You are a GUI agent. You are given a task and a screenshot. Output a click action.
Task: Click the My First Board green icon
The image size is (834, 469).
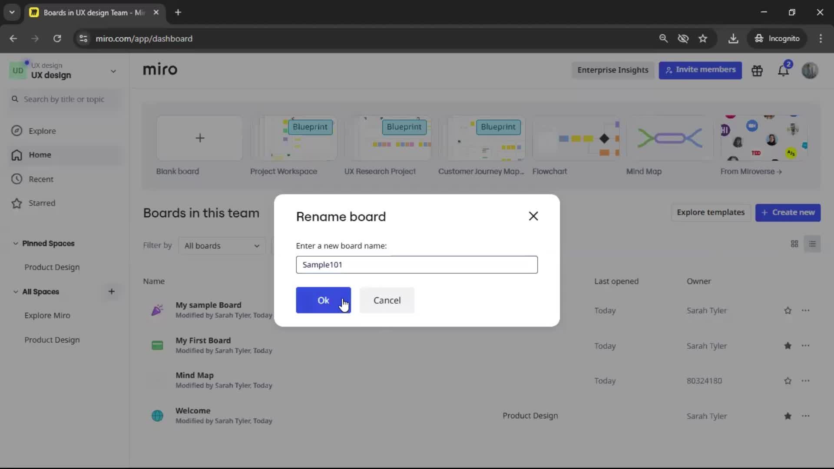157,346
